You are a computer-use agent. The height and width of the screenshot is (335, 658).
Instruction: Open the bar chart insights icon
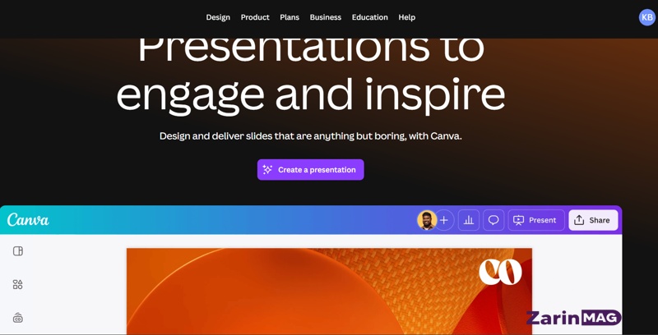point(469,220)
